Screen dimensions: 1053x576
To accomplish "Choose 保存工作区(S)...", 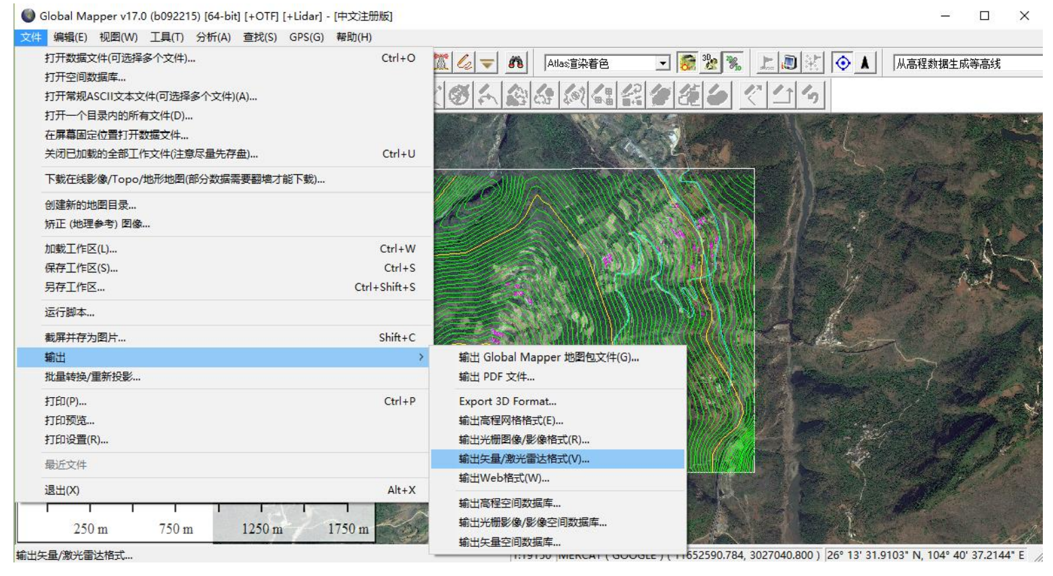I will (x=223, y=268).
